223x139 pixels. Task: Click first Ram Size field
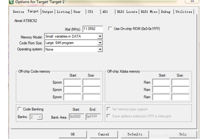point(180,82)
